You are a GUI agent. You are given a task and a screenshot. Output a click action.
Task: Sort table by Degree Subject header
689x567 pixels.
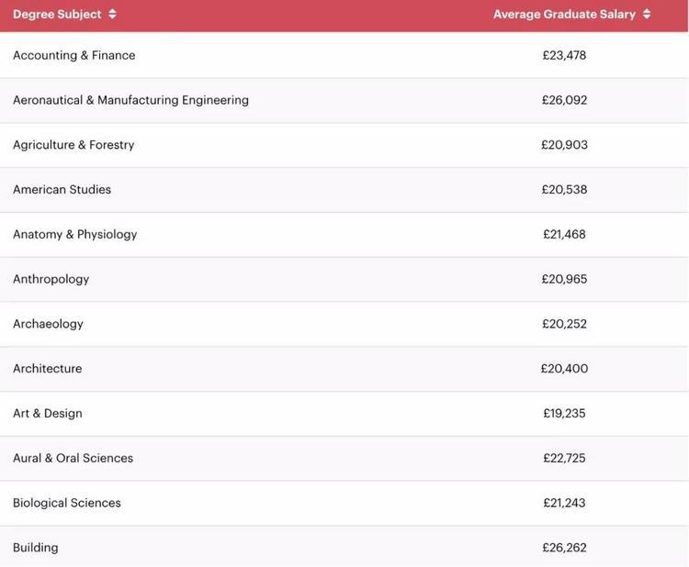click(57, 15)
